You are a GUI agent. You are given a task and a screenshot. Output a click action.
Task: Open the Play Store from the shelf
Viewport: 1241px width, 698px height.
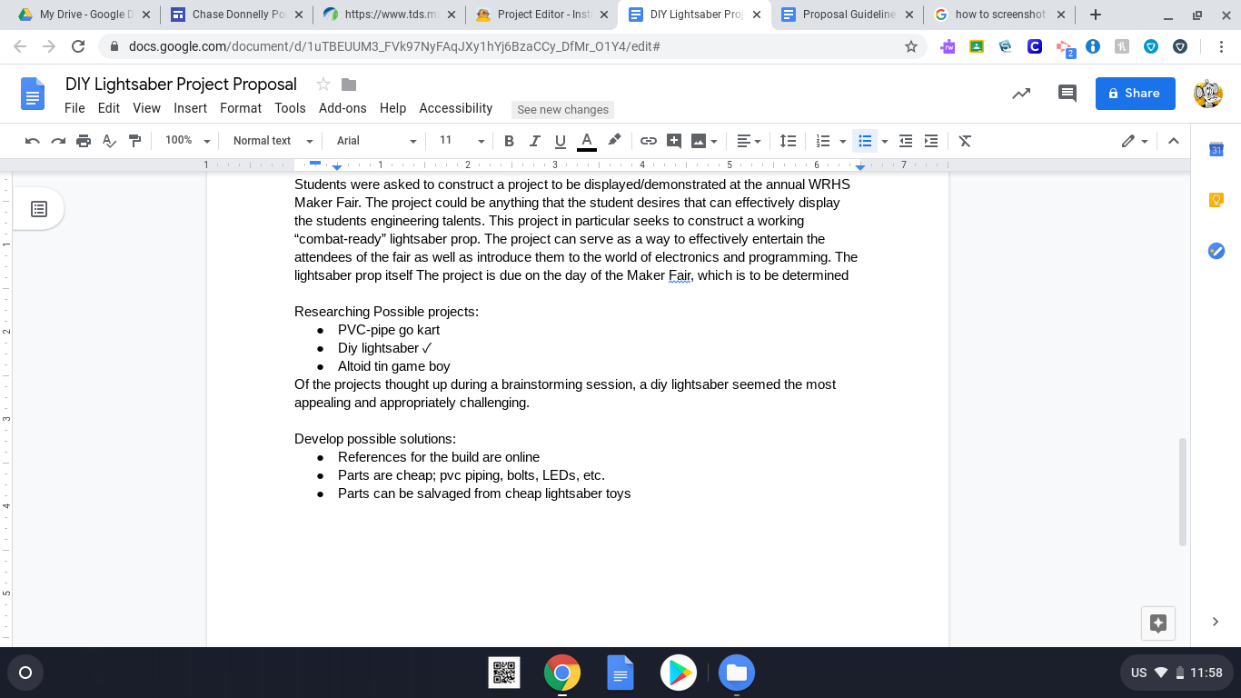[x=678, y=673]
